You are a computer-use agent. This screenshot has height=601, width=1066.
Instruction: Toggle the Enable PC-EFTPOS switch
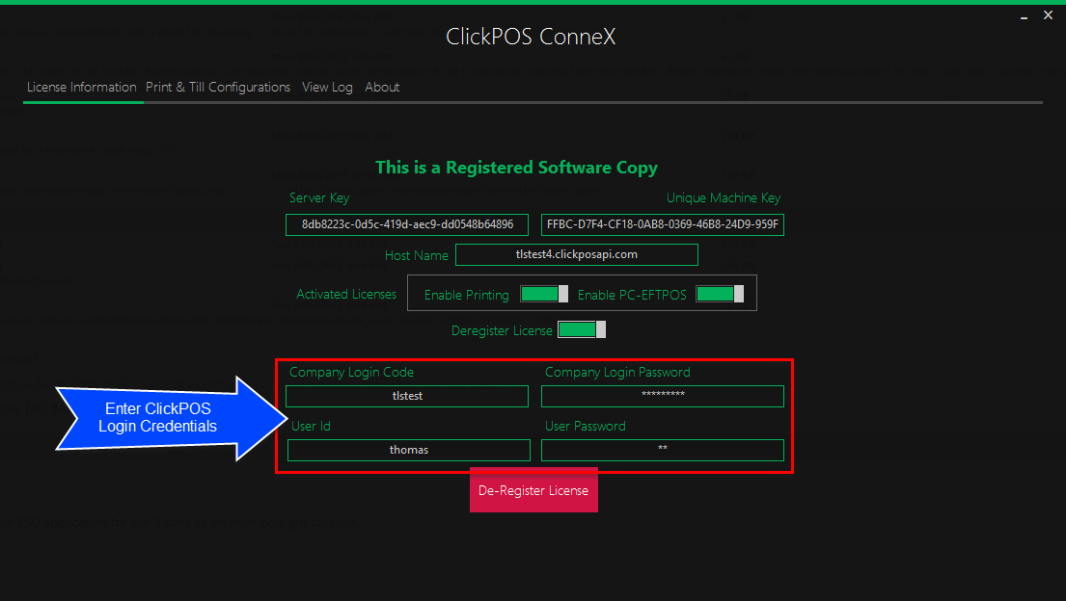coord(720,294)
